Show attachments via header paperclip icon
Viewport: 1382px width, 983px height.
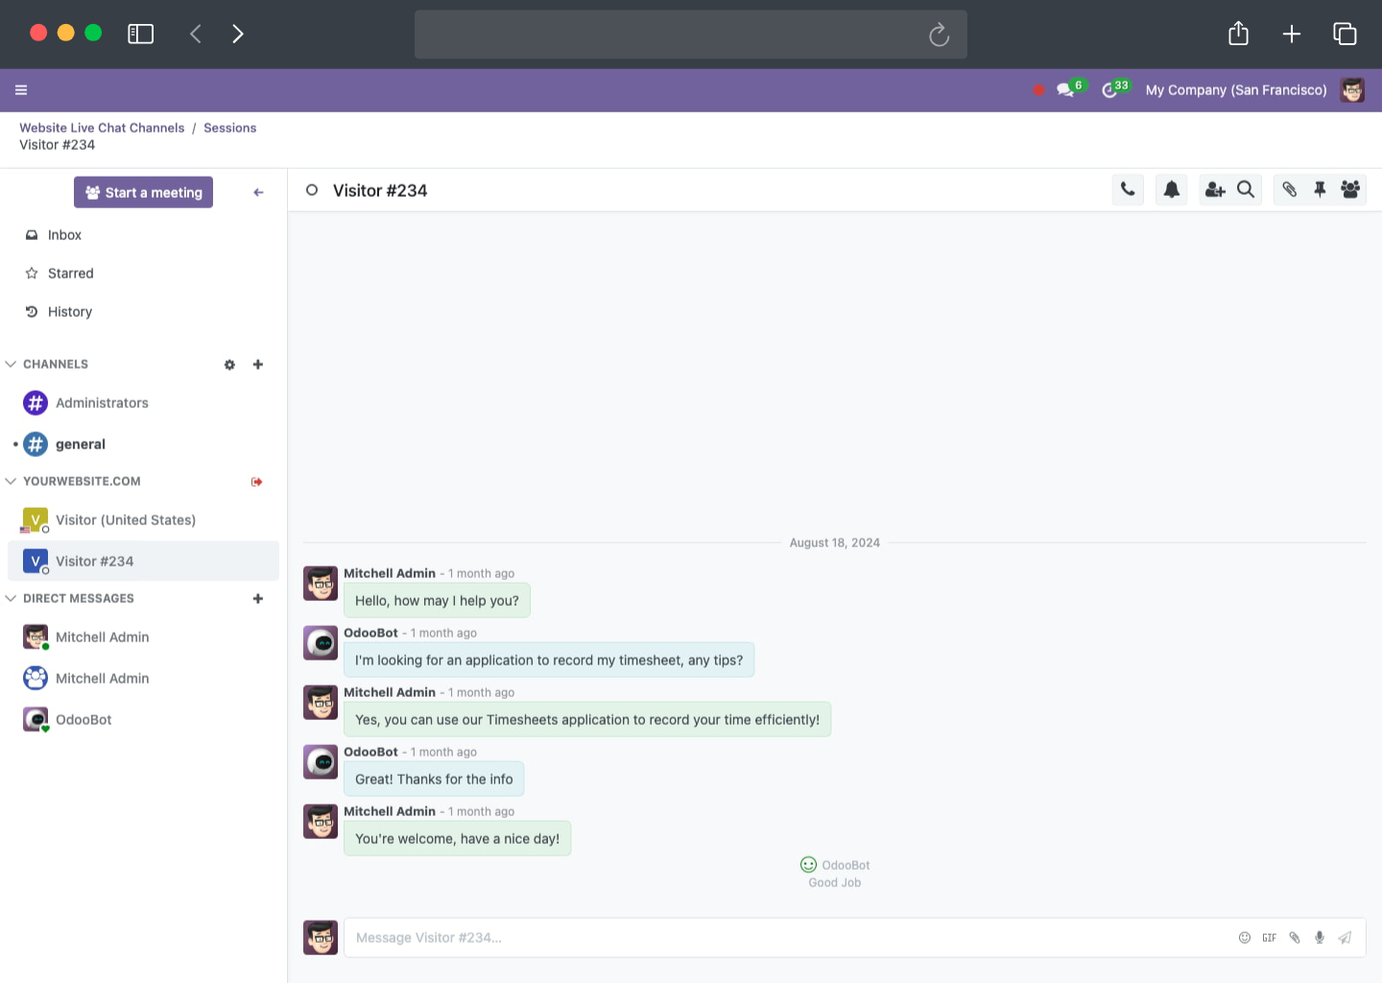pos(1290,190)
